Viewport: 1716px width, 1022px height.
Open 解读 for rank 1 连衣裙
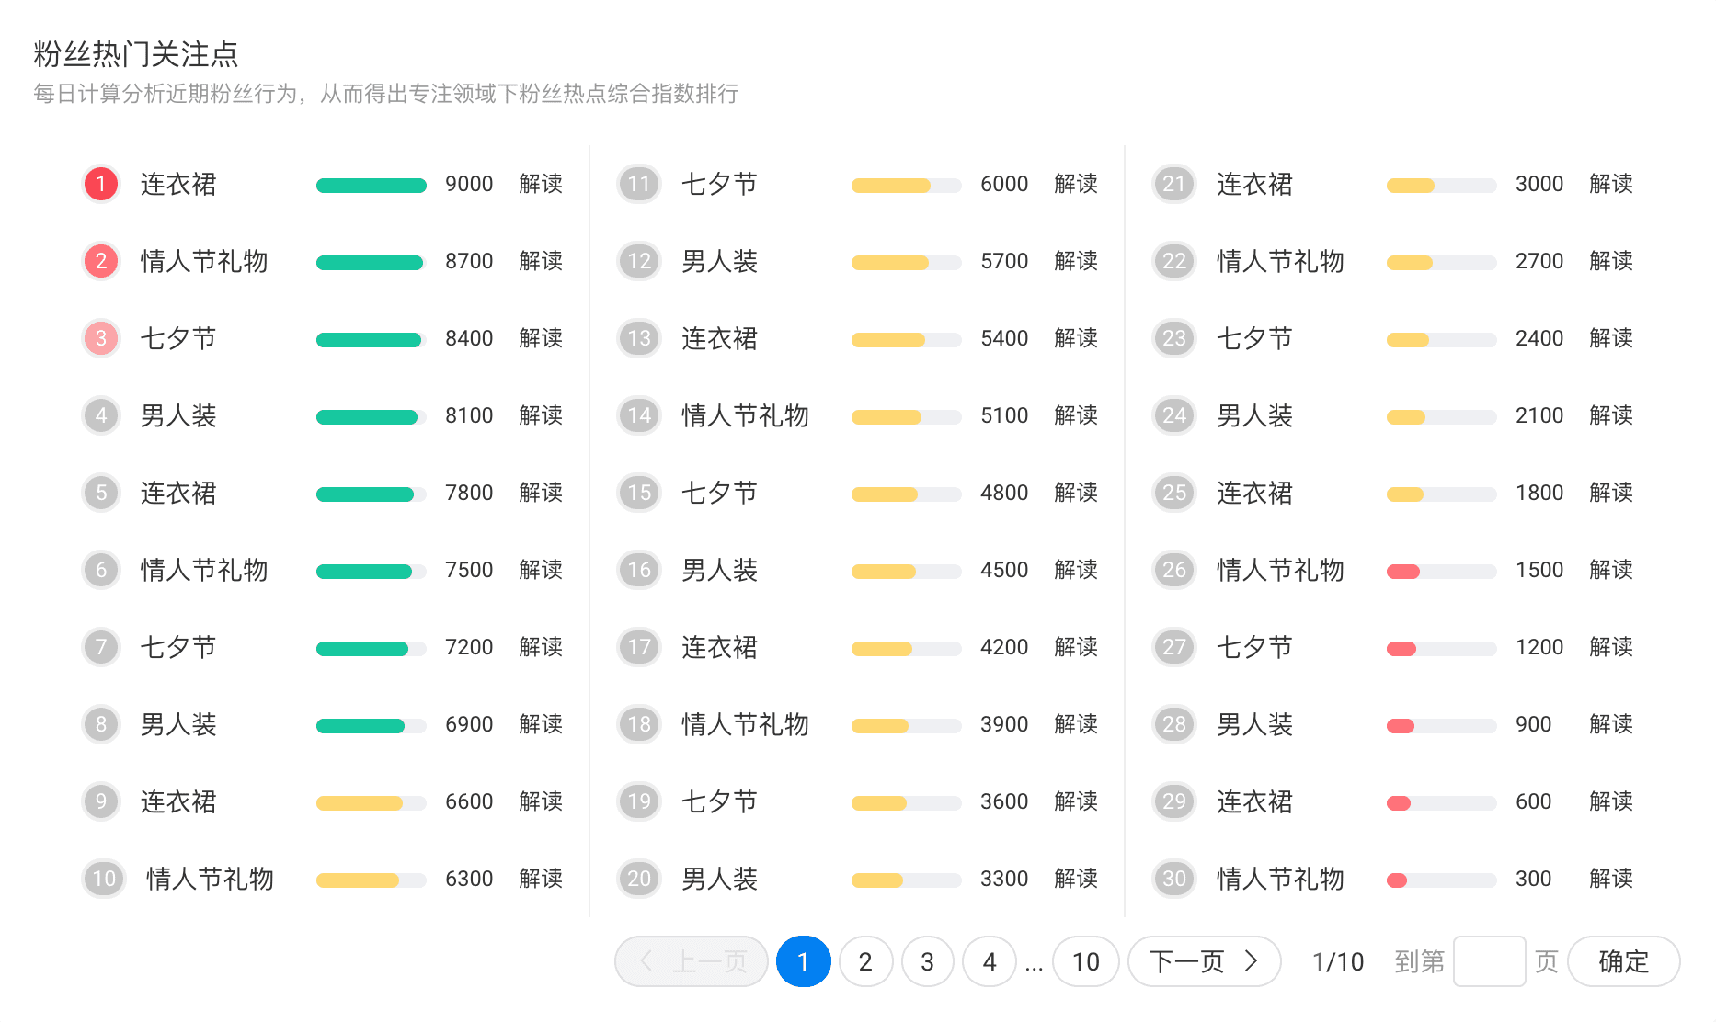(x=541, y=184)
